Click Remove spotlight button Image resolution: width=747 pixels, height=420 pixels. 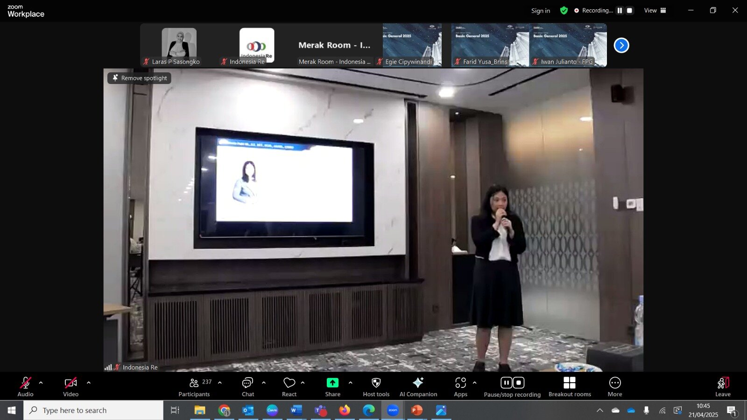click(139, 78)
